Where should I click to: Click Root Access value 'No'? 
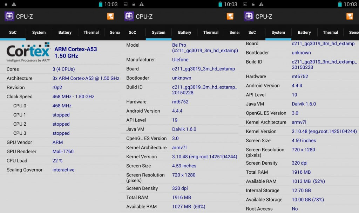pos(294,209)
